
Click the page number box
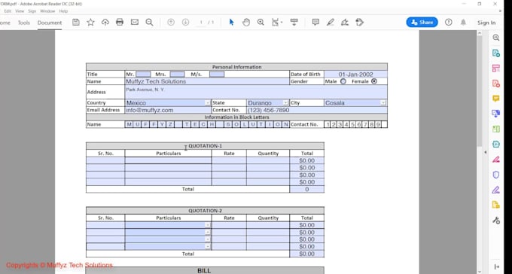pyautogui.click(x=202, y=23)
